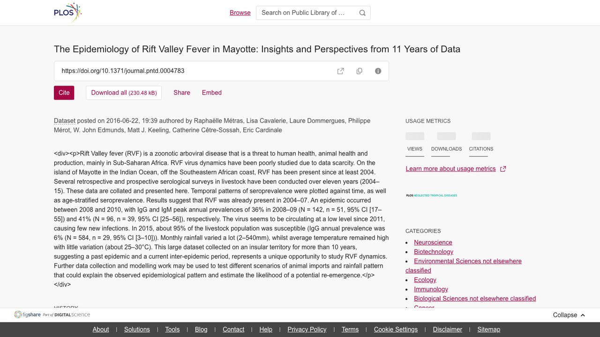This screenshot has height=337, width=600.
Task: Click the VIEWS metric label
Action: [x=415, y=149]
